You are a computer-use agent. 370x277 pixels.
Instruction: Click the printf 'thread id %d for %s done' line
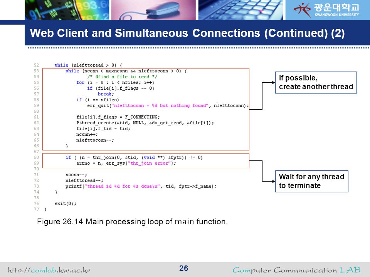coord(141,186)
